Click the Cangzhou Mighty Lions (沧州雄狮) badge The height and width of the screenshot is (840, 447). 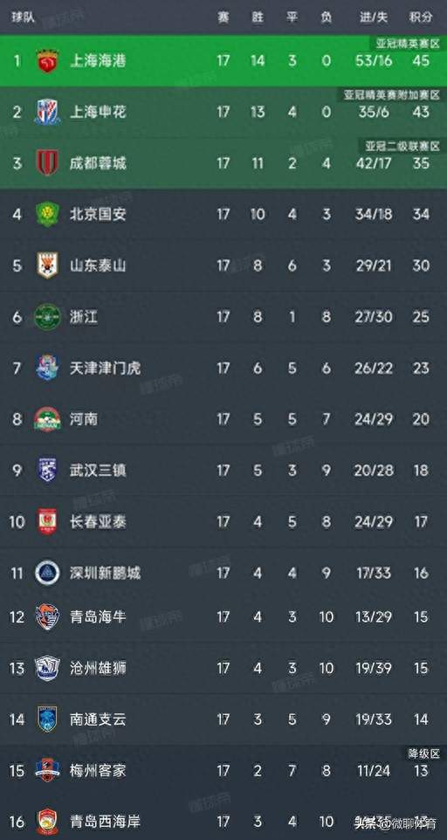point(47,668)
